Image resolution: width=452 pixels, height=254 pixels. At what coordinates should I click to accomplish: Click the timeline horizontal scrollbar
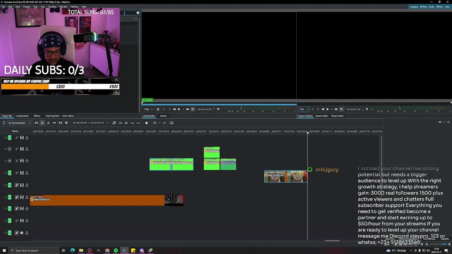pos(332,241)
